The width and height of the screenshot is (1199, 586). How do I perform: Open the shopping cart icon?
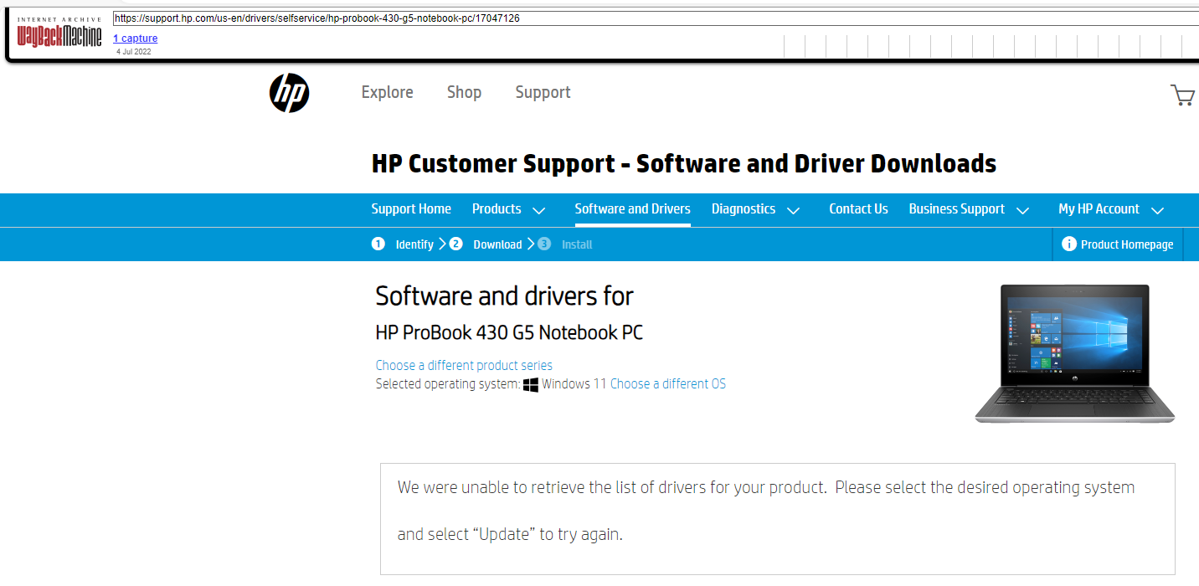[x=1182, y=95]
